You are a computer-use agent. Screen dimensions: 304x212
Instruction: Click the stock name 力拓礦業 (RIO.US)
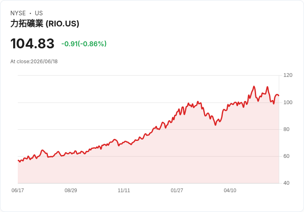pos(45,24)
